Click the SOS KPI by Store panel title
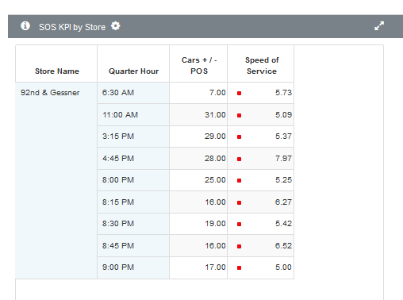The width and height of the screenshot is (403, 300). click(x=72, y=27)
